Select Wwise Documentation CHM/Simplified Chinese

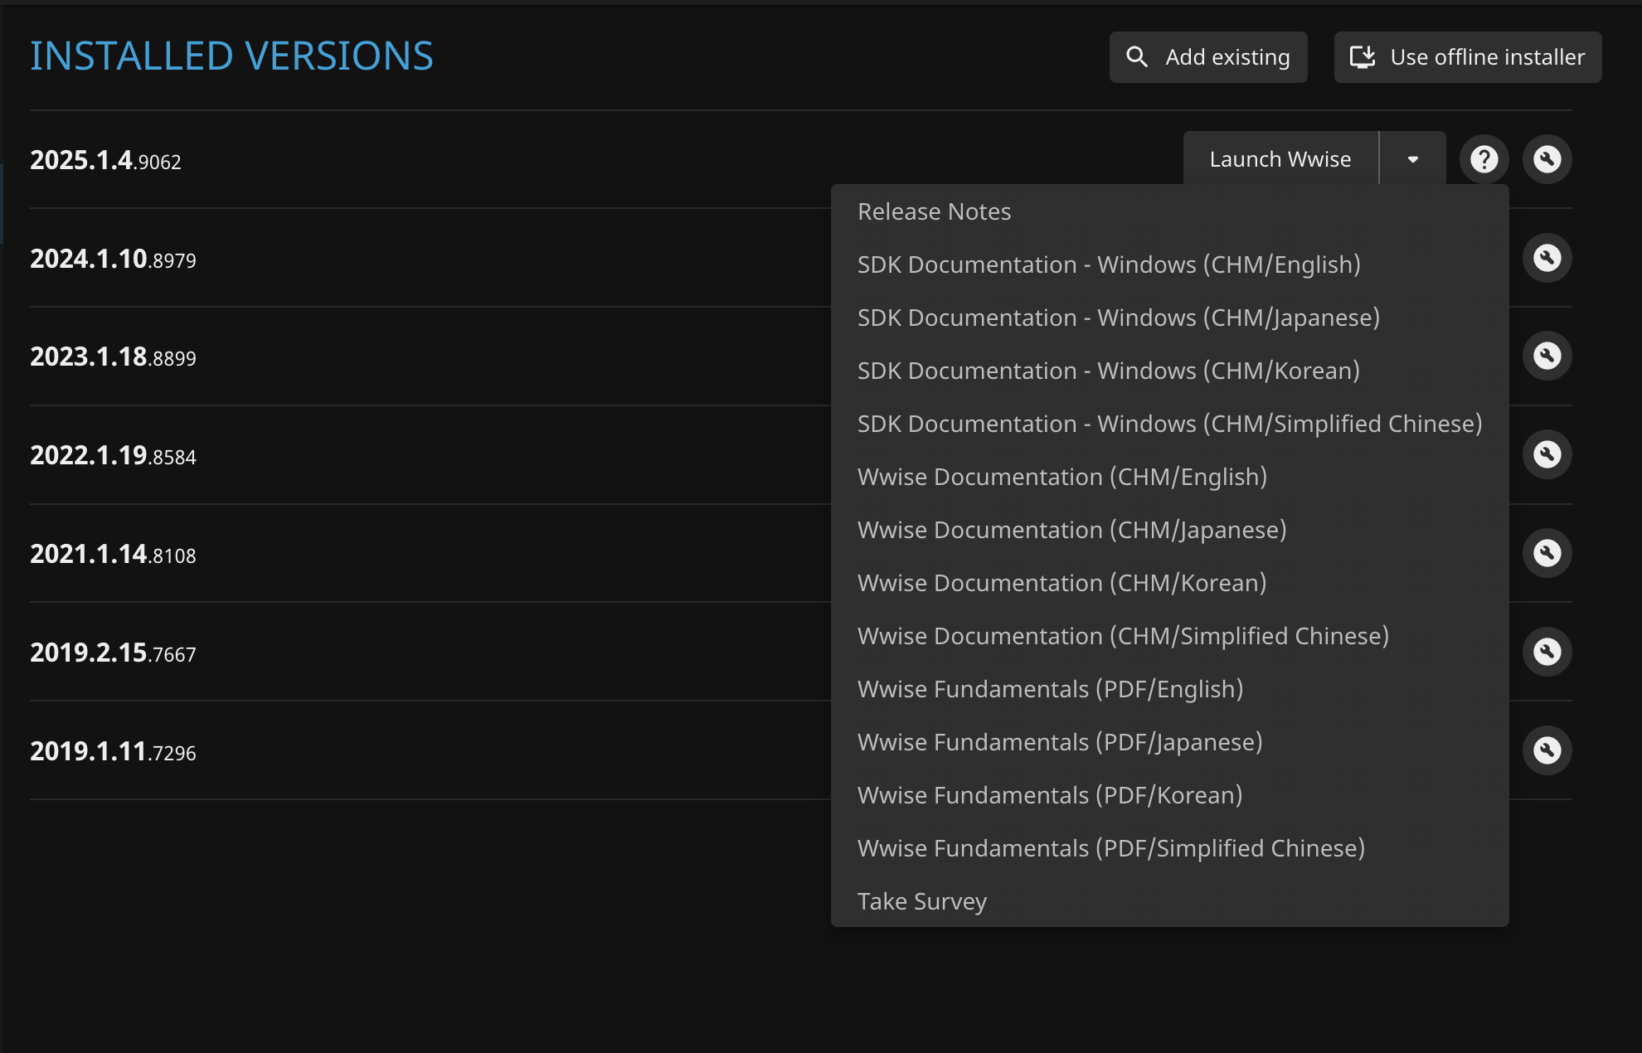(x=1122, y=637)
